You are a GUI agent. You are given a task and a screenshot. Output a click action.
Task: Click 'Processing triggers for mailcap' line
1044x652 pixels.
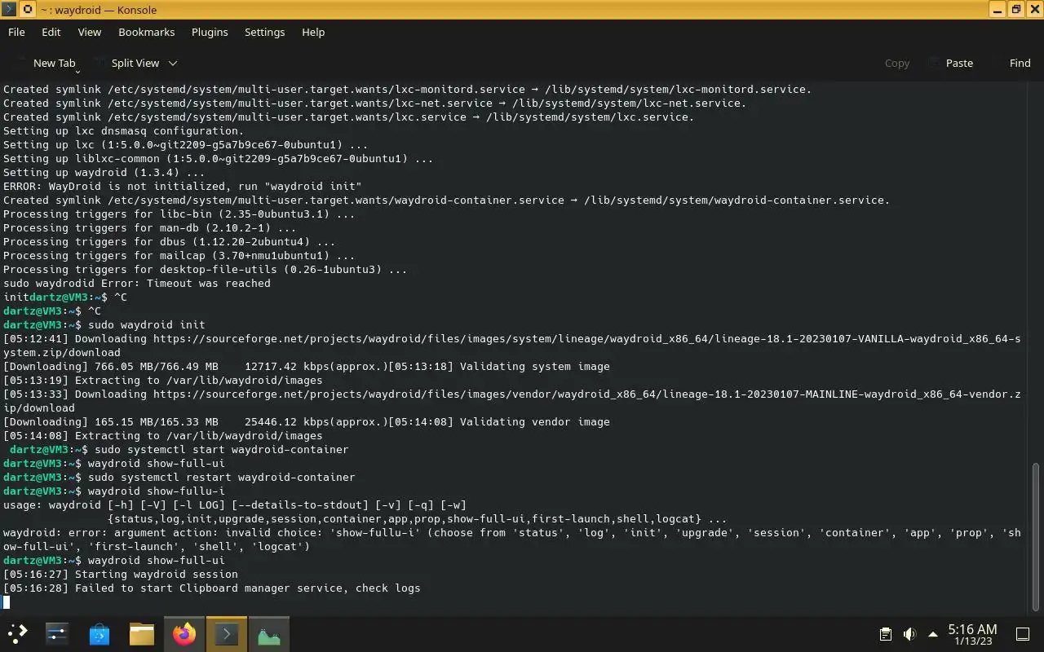[179, 255]
